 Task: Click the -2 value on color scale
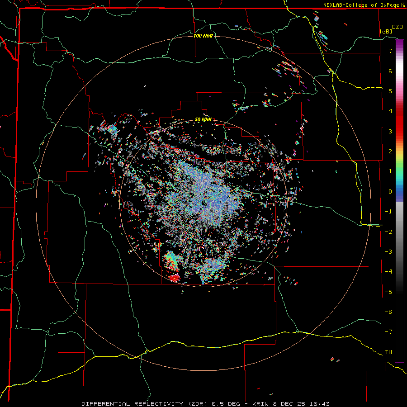[x=388, y=232]
